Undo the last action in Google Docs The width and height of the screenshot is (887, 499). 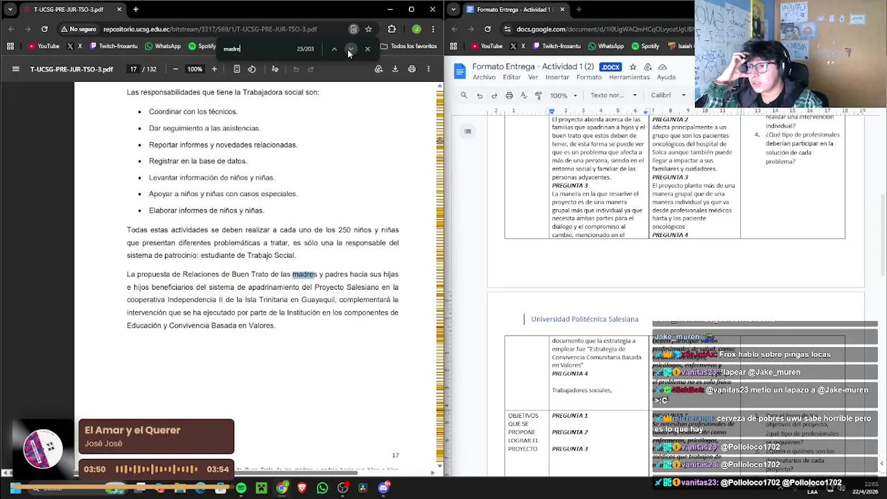(x=480, y=96)
